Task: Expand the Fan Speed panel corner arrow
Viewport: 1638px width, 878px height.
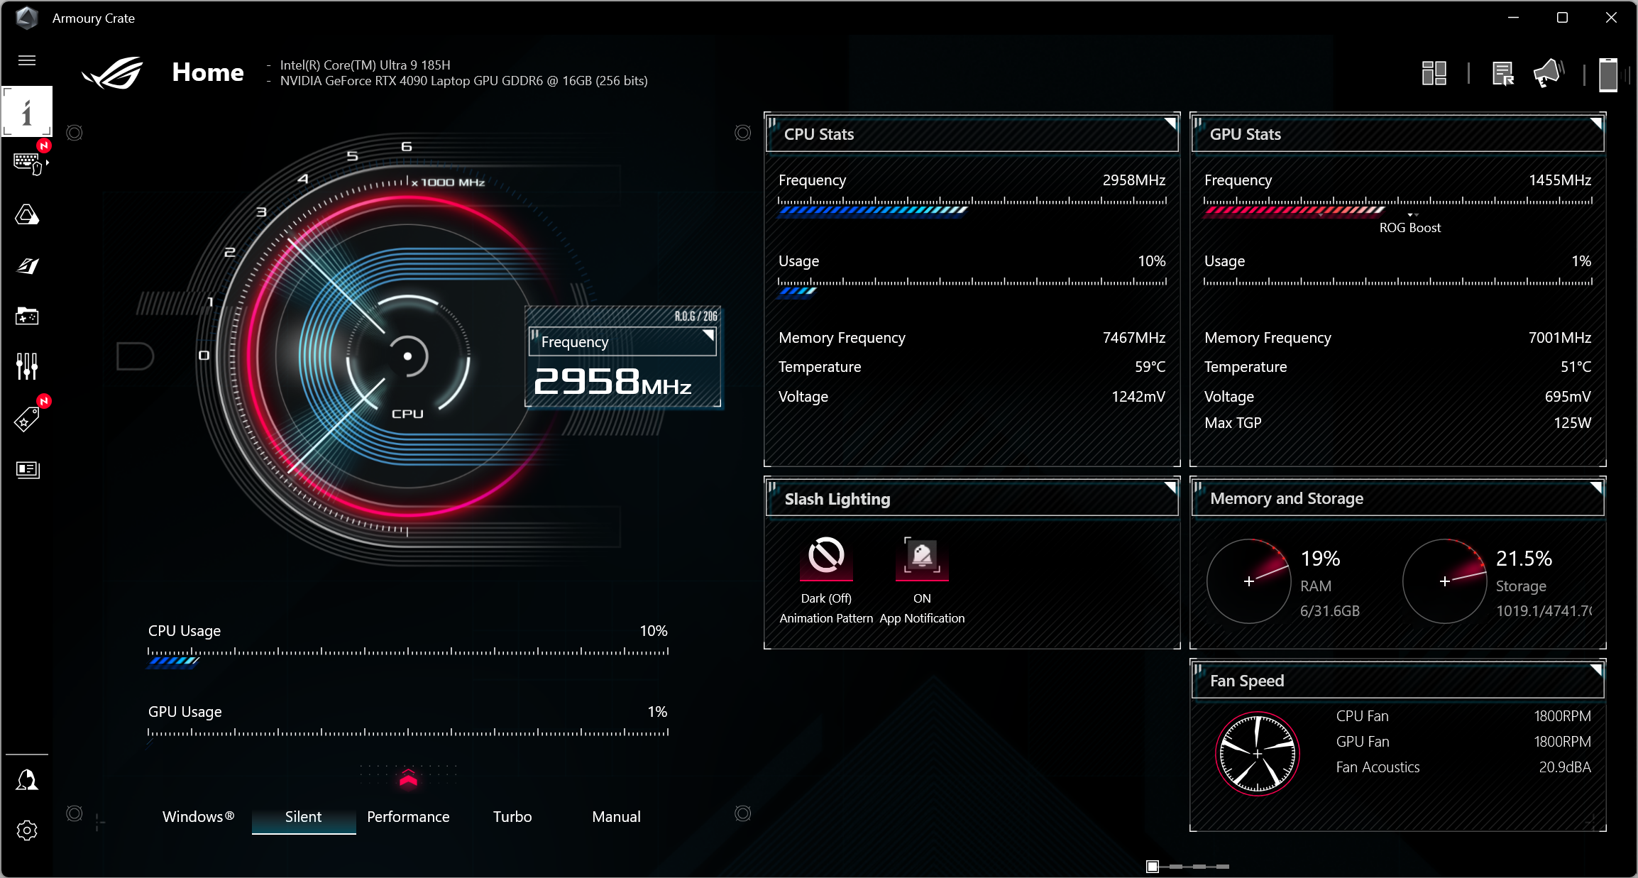Action: pos(1595,670)
